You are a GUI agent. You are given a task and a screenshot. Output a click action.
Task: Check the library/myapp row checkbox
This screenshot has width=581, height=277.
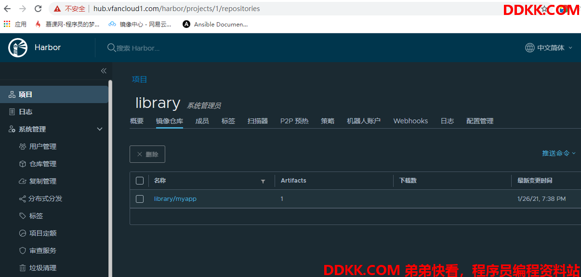tap(140, 199)
